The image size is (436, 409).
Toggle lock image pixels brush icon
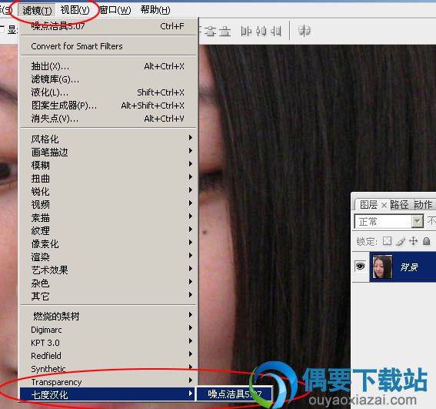pyautogui.click(x=401, y=241)
